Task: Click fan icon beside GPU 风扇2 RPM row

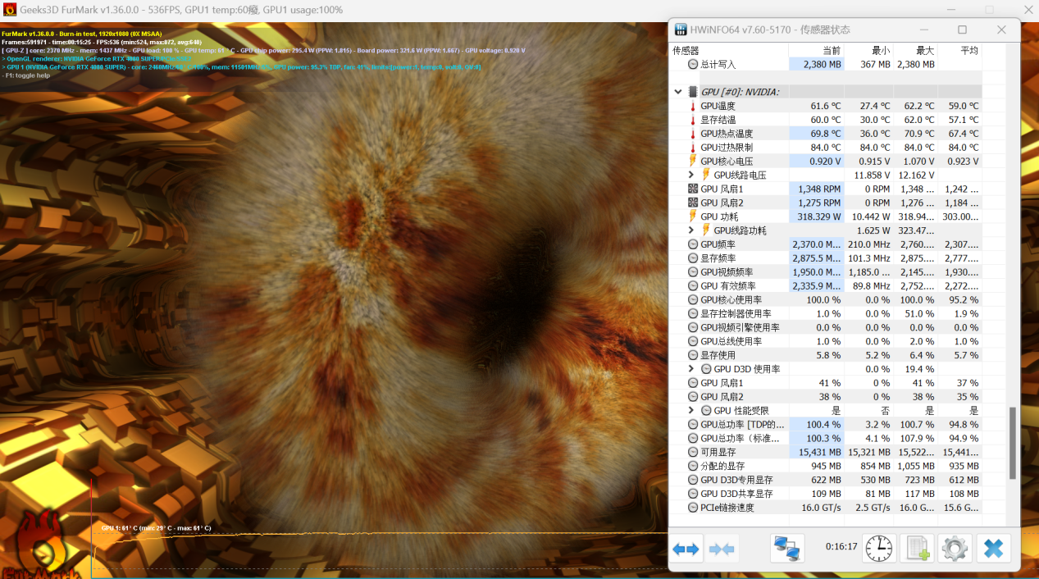Action: (x=693, y=203)
